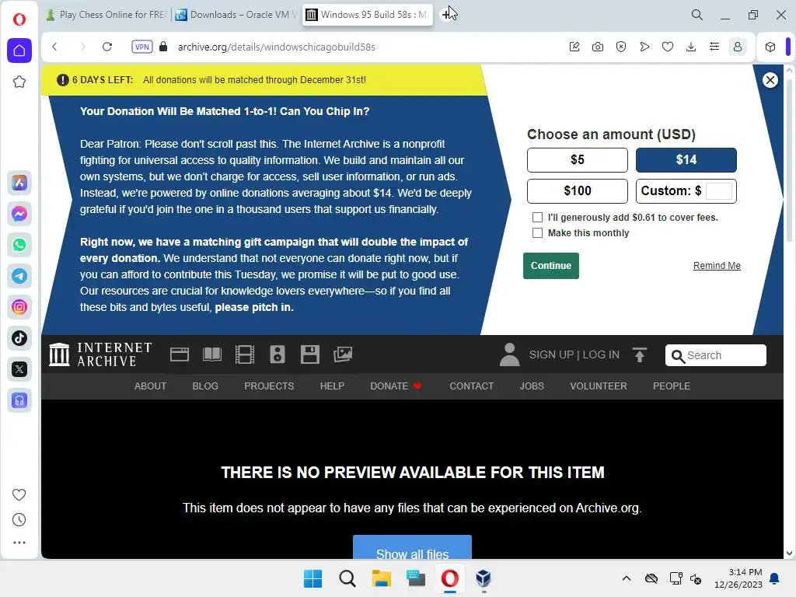Open Instagram in the sidebar

tap(19, 307)
